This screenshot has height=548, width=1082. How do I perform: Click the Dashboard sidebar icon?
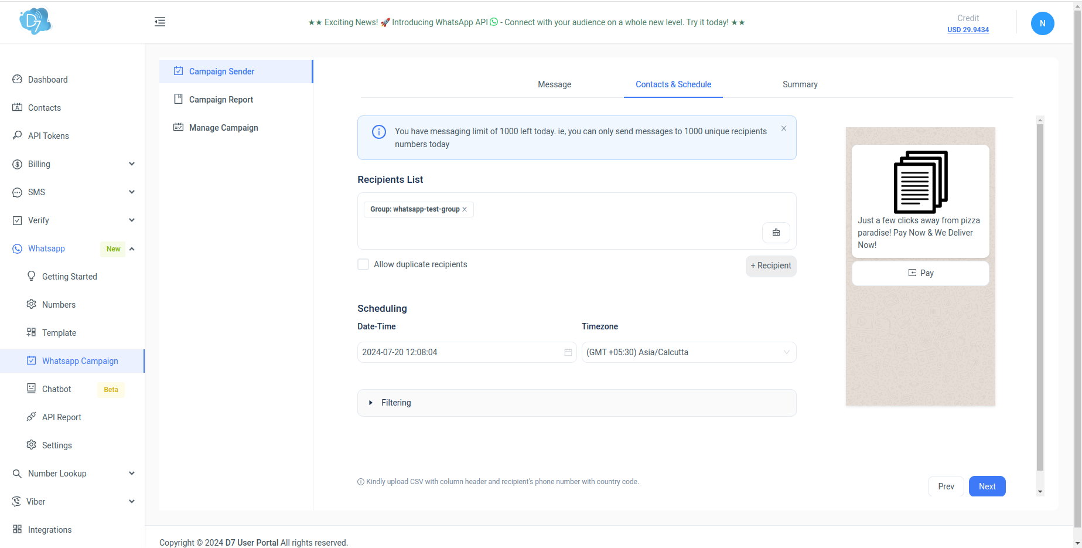(x=18, y=80)
